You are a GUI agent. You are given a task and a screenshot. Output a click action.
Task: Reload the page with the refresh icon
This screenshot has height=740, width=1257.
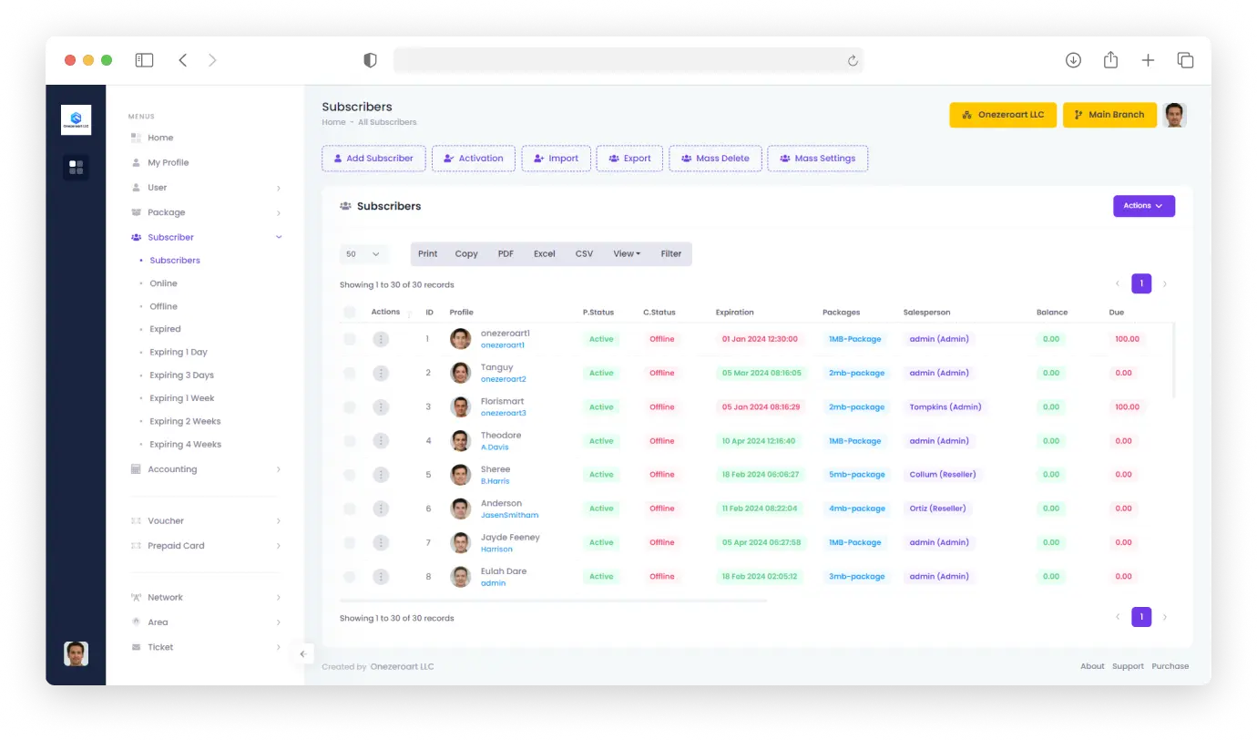click(x=853, y=60)
